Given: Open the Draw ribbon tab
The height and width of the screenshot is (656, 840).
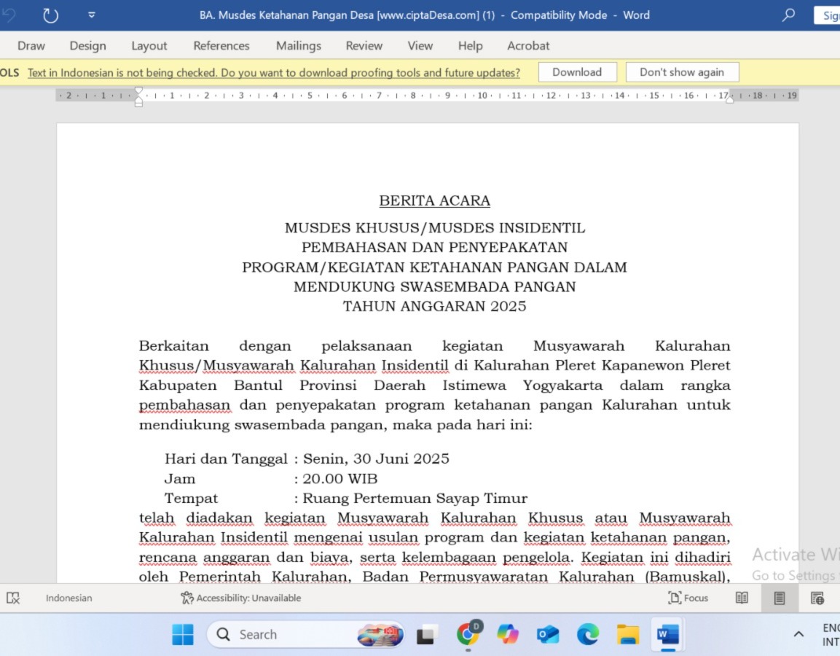Looking at the screenshot, I should point(31,45).
